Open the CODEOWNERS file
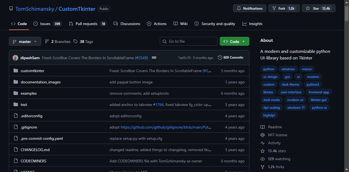 point(33,161)
